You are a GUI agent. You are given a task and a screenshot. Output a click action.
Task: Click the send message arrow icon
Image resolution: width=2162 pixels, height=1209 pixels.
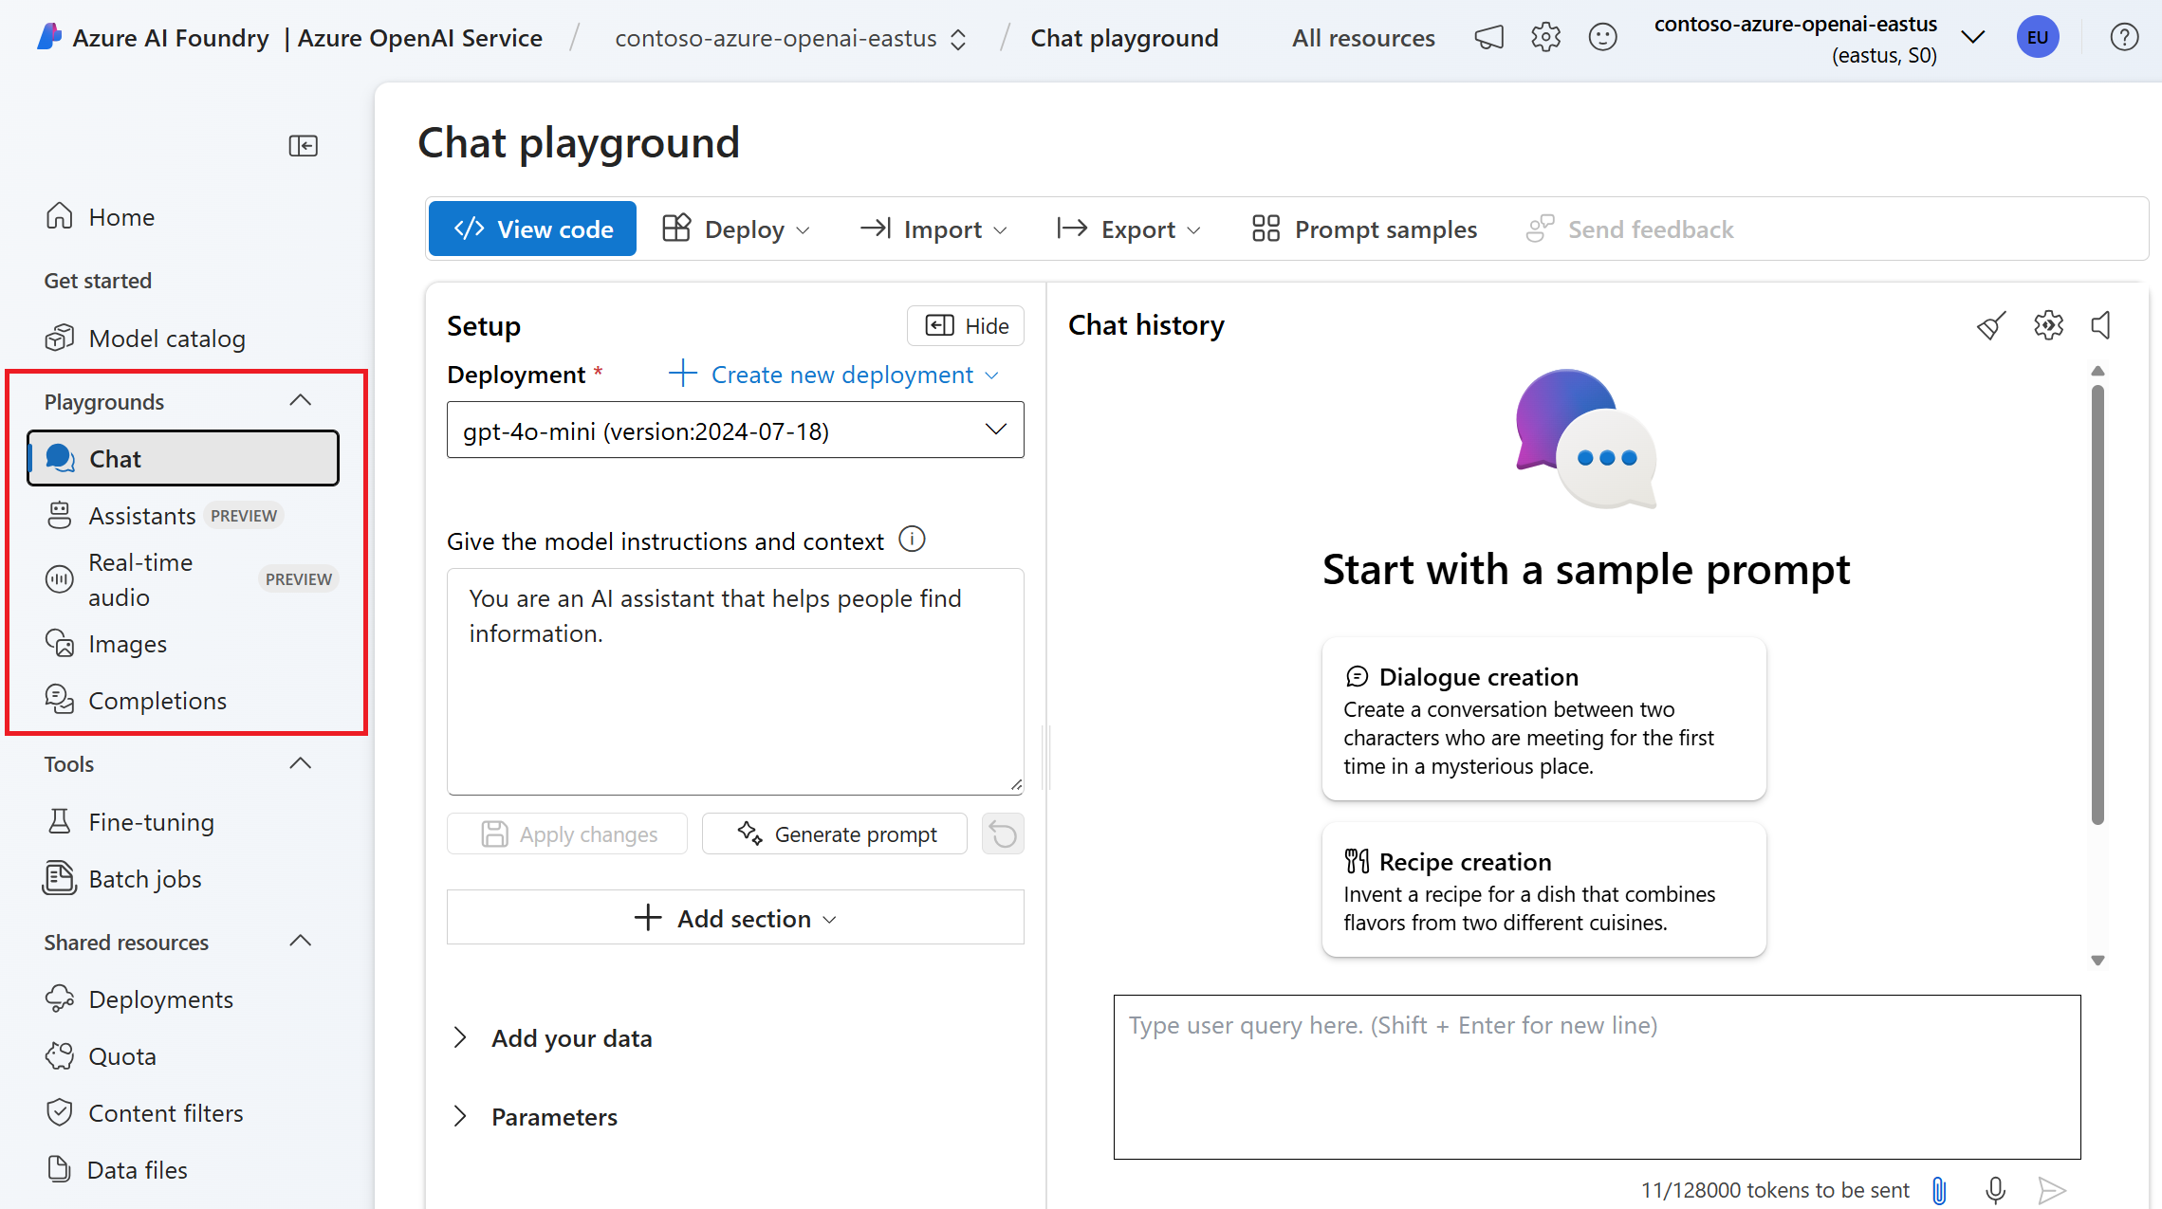coord(2051,1190)
